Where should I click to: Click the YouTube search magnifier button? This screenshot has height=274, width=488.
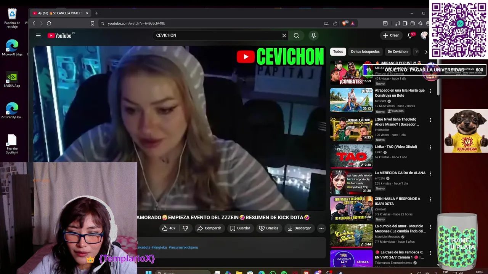(296, 35)
